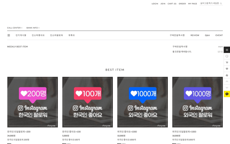230x144 pixels.
Task: Click the search magnifier icon
Action: (x=221, y=3)
